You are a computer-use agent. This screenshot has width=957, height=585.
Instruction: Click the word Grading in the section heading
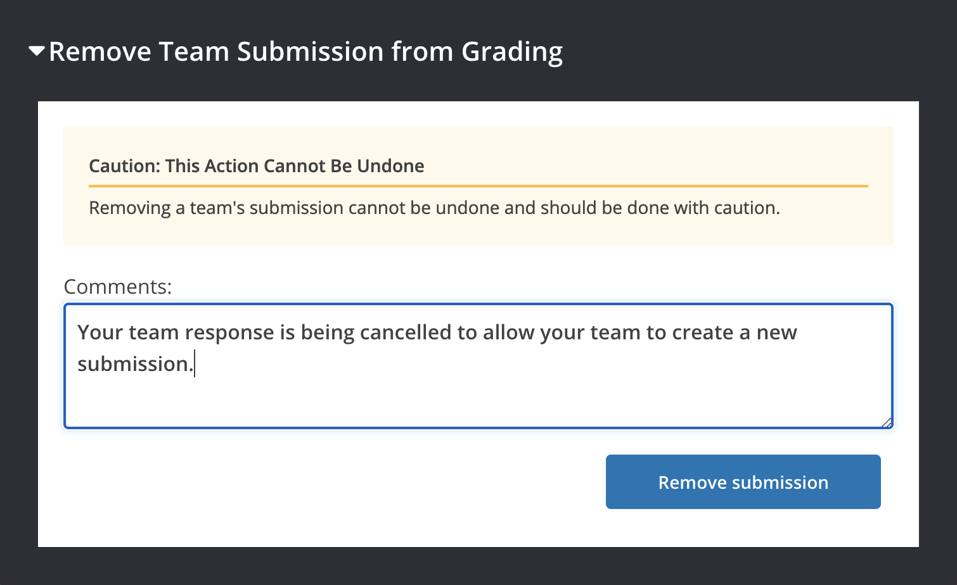tap(512, 52)
